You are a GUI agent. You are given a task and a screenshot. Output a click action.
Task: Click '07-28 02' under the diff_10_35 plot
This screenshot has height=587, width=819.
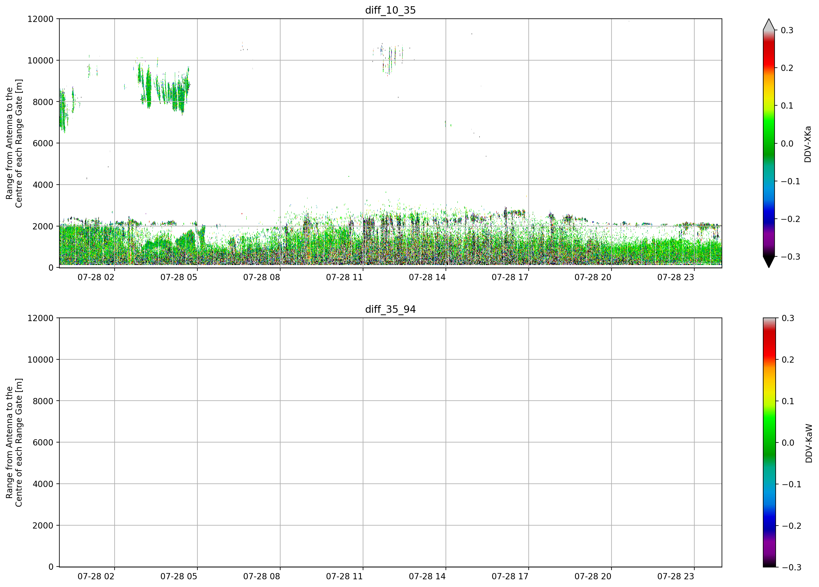96,277
